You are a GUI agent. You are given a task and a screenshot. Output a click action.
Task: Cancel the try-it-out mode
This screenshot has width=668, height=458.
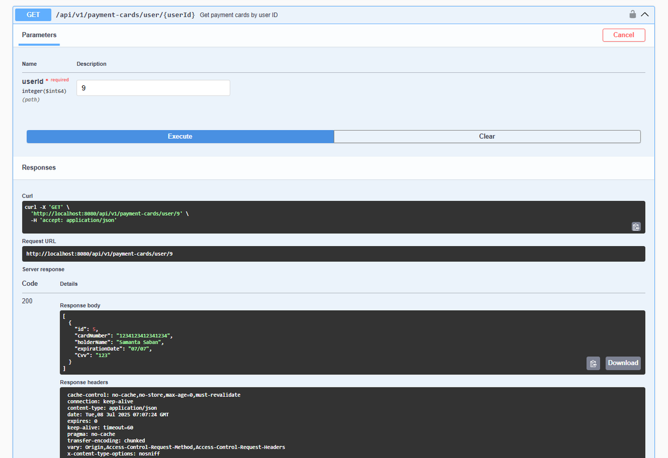(x=624, y=35)
